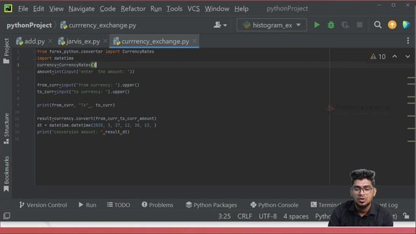416x234 pixels.
Task: Open the histogram_ex run configuration dropdown
Action: (x=272, y=25)
